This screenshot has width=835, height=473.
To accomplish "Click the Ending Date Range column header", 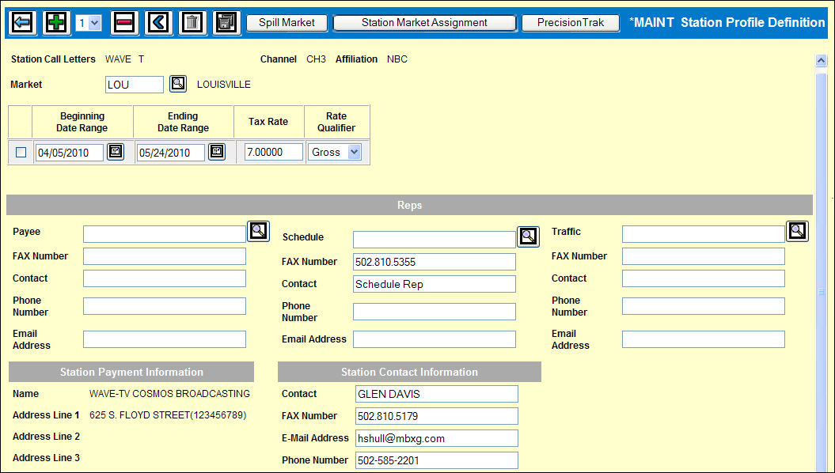I will click(183, 122).
